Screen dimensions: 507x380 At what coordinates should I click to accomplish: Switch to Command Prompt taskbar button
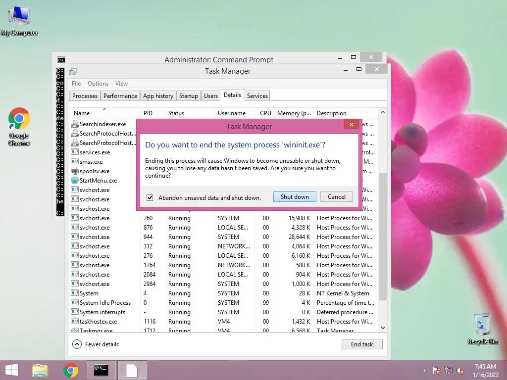(x=101, y=370)
